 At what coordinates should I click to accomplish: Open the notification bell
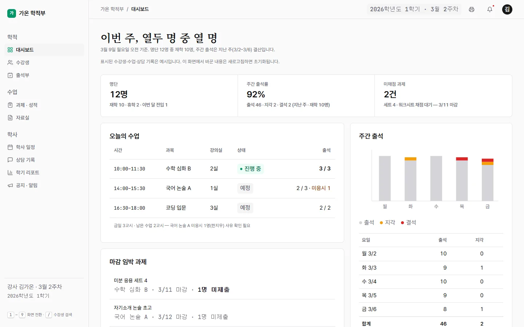pos(490,9)
